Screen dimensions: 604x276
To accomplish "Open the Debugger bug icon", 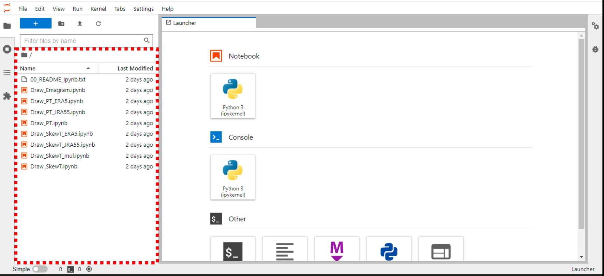I will (595, 49).
